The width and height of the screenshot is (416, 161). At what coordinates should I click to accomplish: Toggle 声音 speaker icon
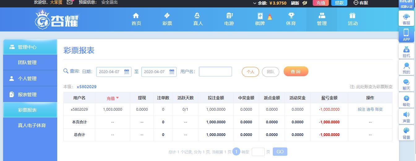[406, 117]
